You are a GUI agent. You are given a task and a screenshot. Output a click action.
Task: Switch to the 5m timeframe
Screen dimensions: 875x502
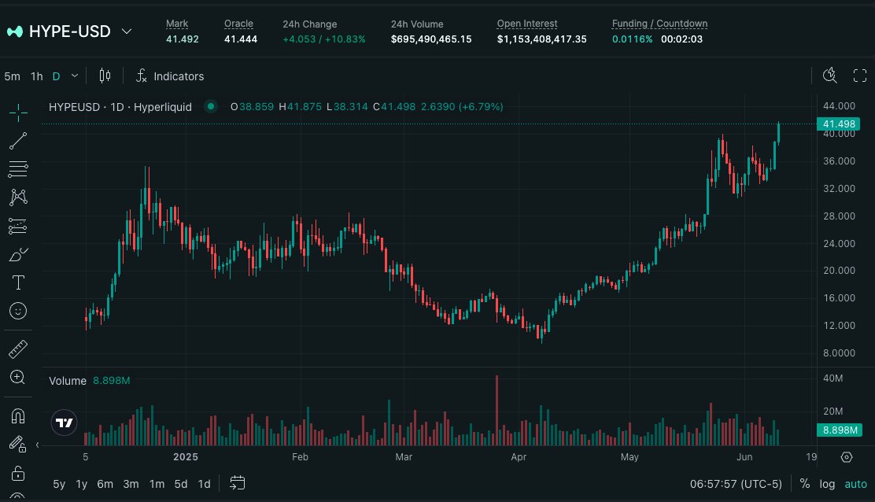click(13, 76)
